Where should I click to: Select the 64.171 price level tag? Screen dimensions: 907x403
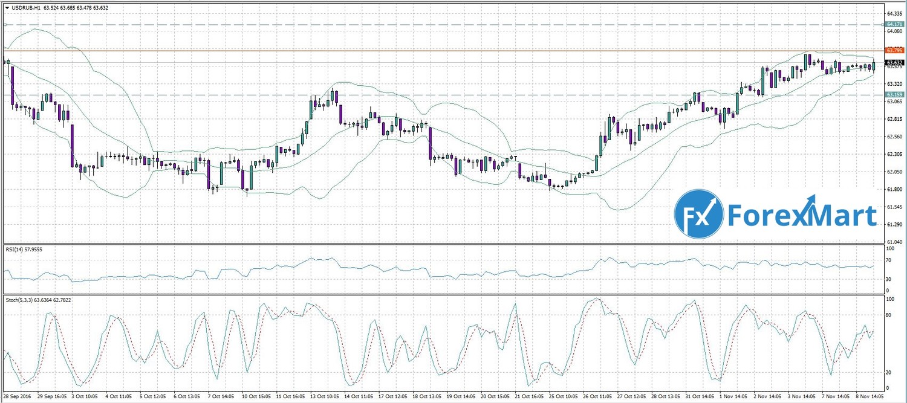(895, 25)
